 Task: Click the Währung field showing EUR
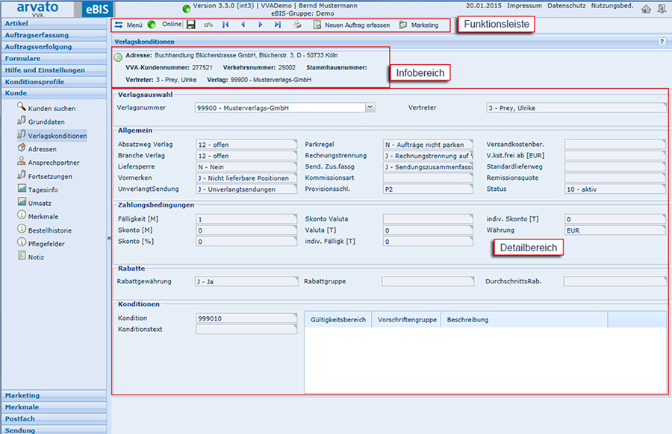coord(615,230)
